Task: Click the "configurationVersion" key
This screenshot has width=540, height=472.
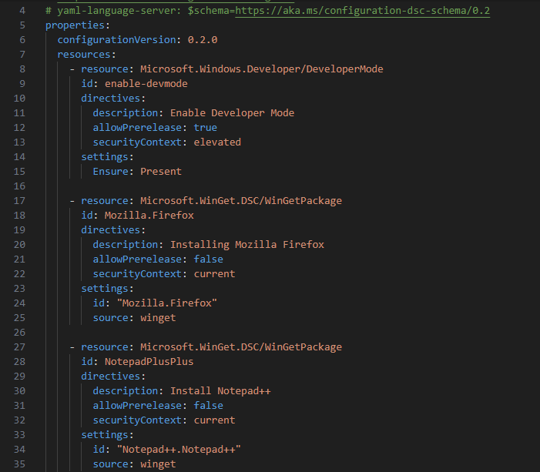Action: pyautogui.click(x=116, y=40)
